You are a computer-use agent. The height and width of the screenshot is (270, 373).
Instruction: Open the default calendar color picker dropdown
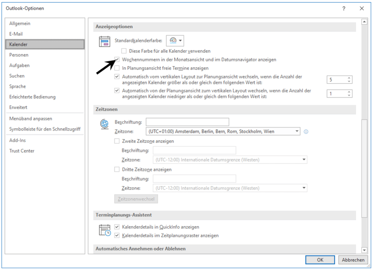coord(175,41)
